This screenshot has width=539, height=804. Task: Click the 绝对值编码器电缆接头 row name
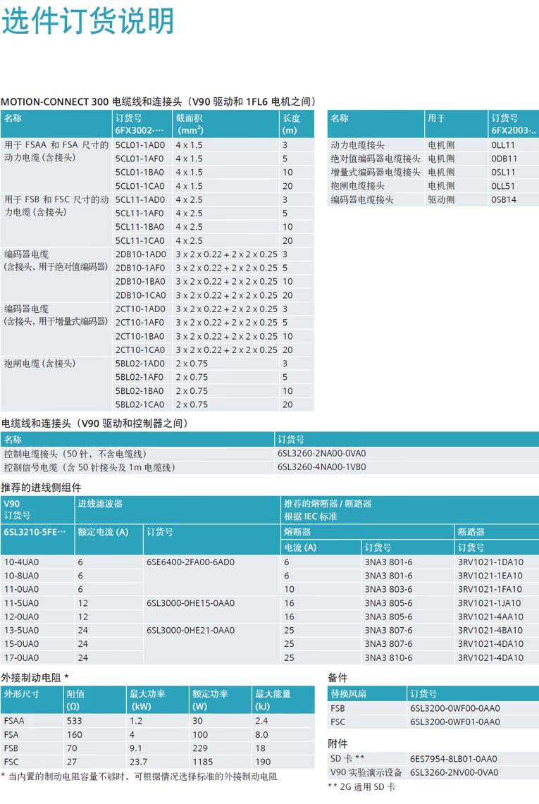click(376, 159)
